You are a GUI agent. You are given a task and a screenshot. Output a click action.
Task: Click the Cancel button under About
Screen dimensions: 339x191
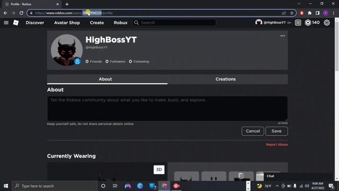click(x=253, y=131)
